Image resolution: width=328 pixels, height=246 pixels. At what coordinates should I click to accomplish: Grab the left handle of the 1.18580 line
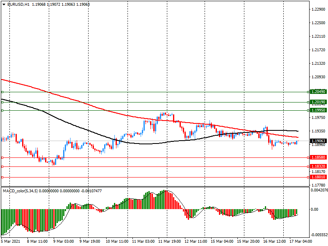tap(2, 158)
